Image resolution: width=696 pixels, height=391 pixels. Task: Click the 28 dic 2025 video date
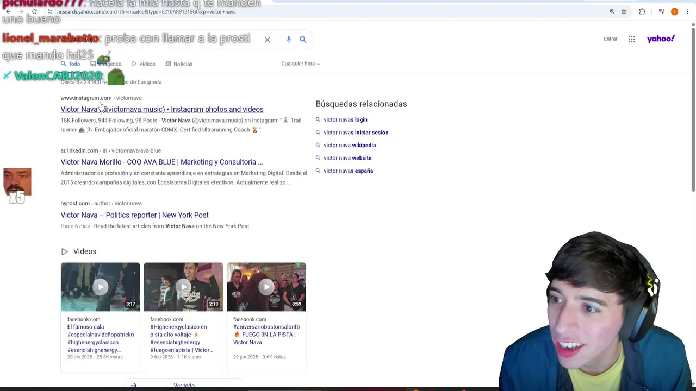(x=80, y=357)
